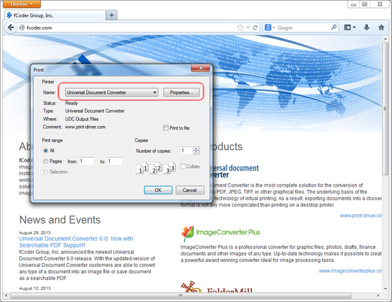This screenshot has height=302, width=392.
Task: Click OK in the Print dialog
Action: click(158, 190)
